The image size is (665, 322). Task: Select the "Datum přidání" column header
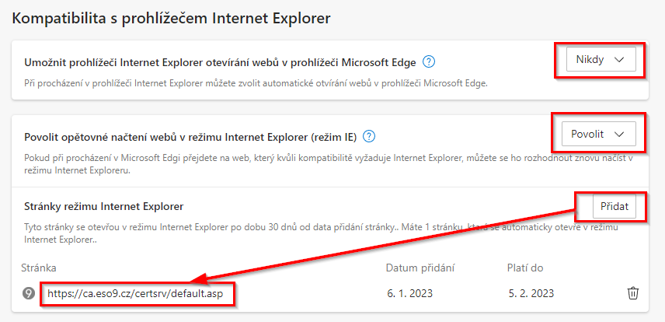point(420,268)
